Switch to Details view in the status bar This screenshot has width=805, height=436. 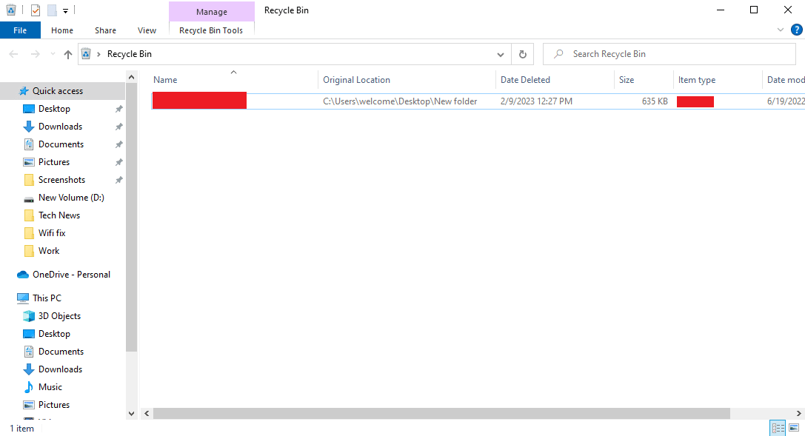pos(778,428)
